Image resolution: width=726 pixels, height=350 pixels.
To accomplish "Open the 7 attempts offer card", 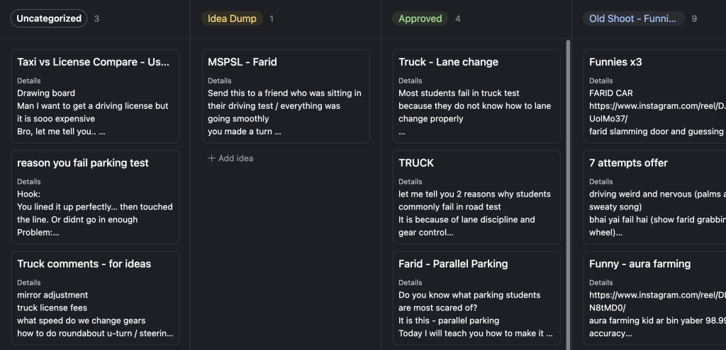I will (x=628, y=163).
